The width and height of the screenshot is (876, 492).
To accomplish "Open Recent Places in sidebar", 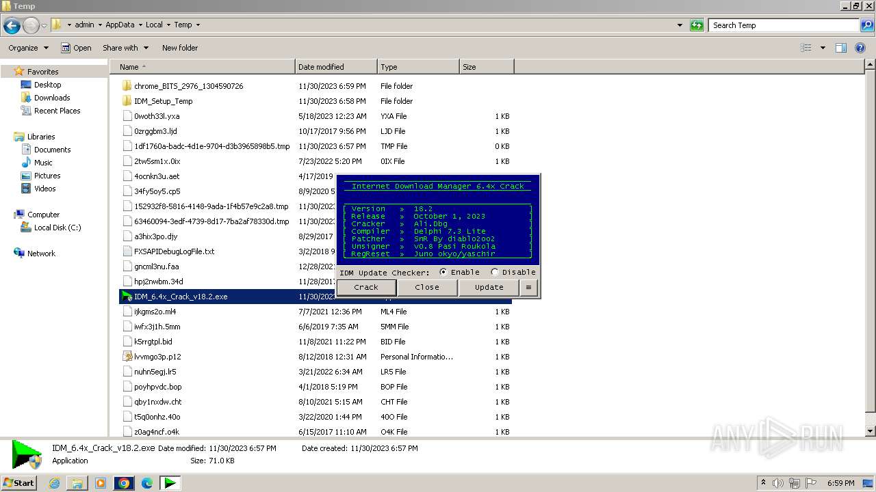I will click(x=57, y=111).
